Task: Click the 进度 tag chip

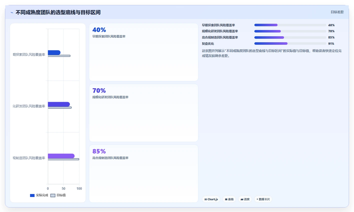Action: click(x=245, y=199)
